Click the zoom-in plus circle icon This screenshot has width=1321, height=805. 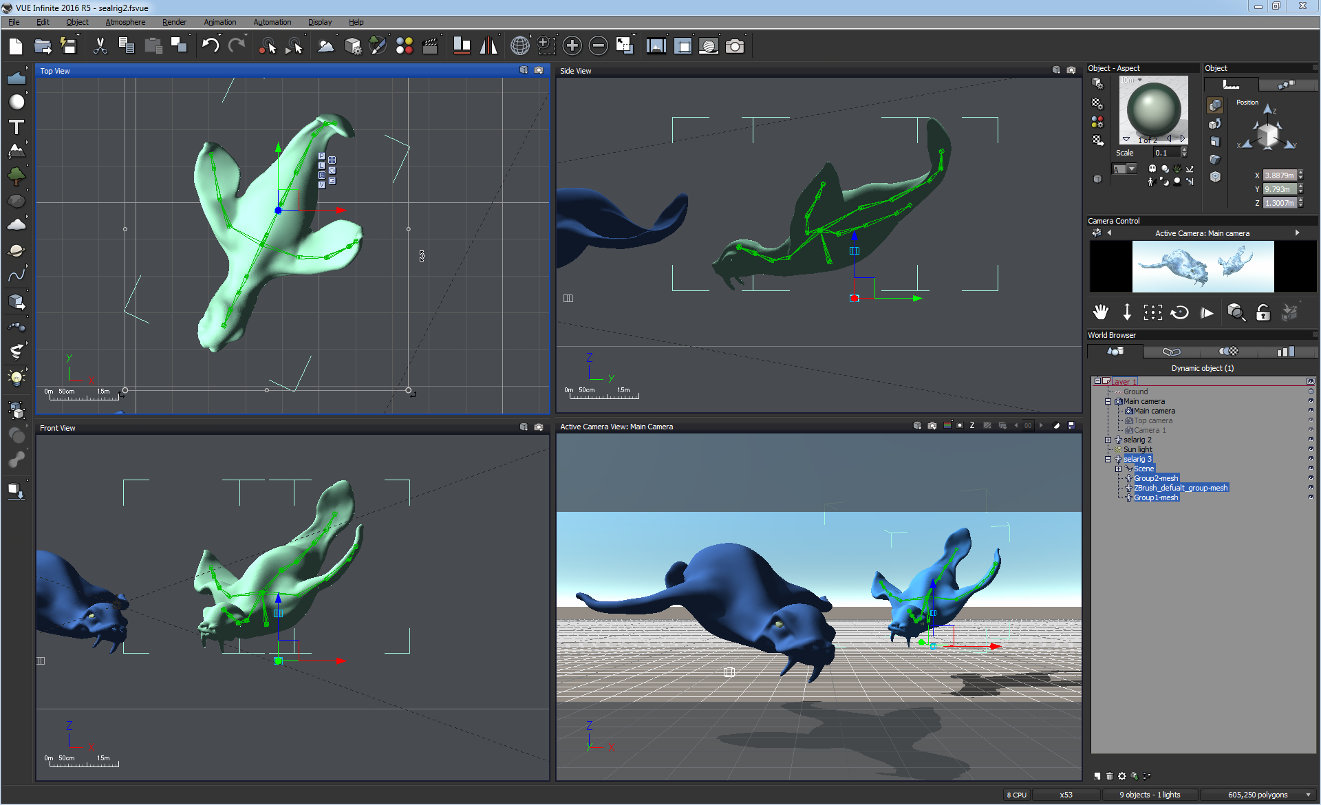[x=572, y=46]
